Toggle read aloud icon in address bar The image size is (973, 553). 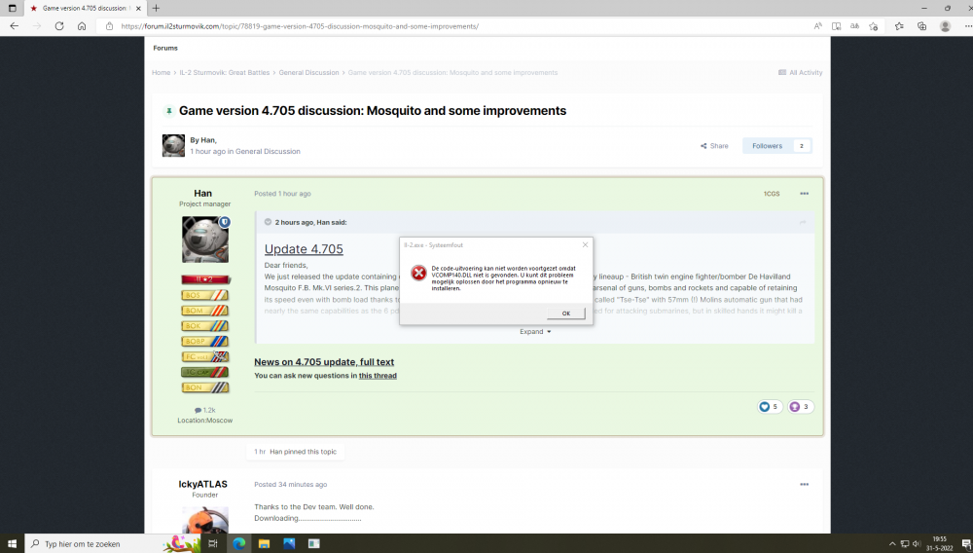click(818, 26)
